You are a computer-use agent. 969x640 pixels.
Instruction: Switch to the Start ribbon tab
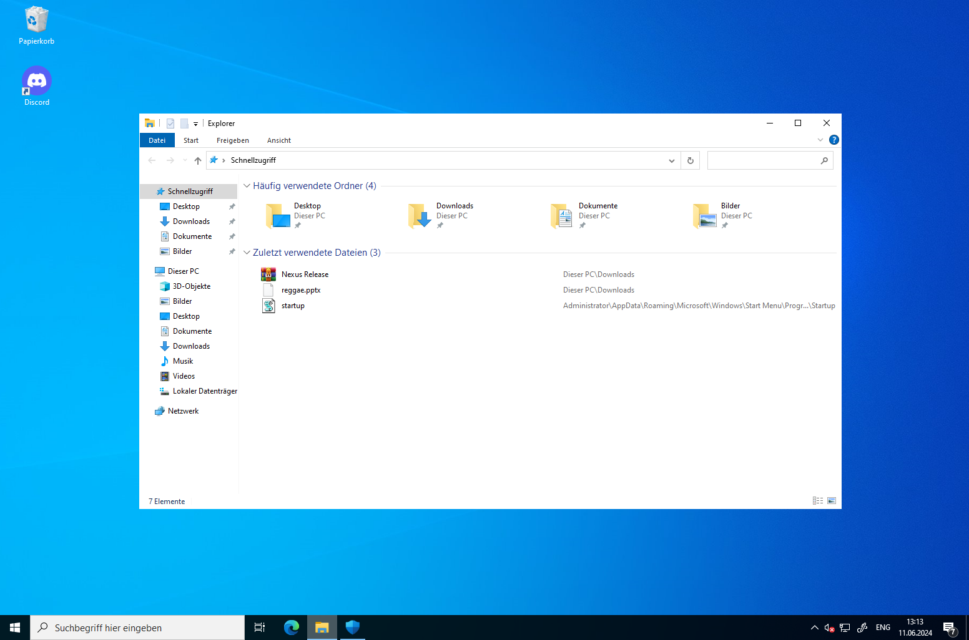pyautogui.click(x=191, y=140)
